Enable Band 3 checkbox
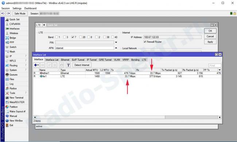This screenshot has width=237, height=142. (65, 37)
